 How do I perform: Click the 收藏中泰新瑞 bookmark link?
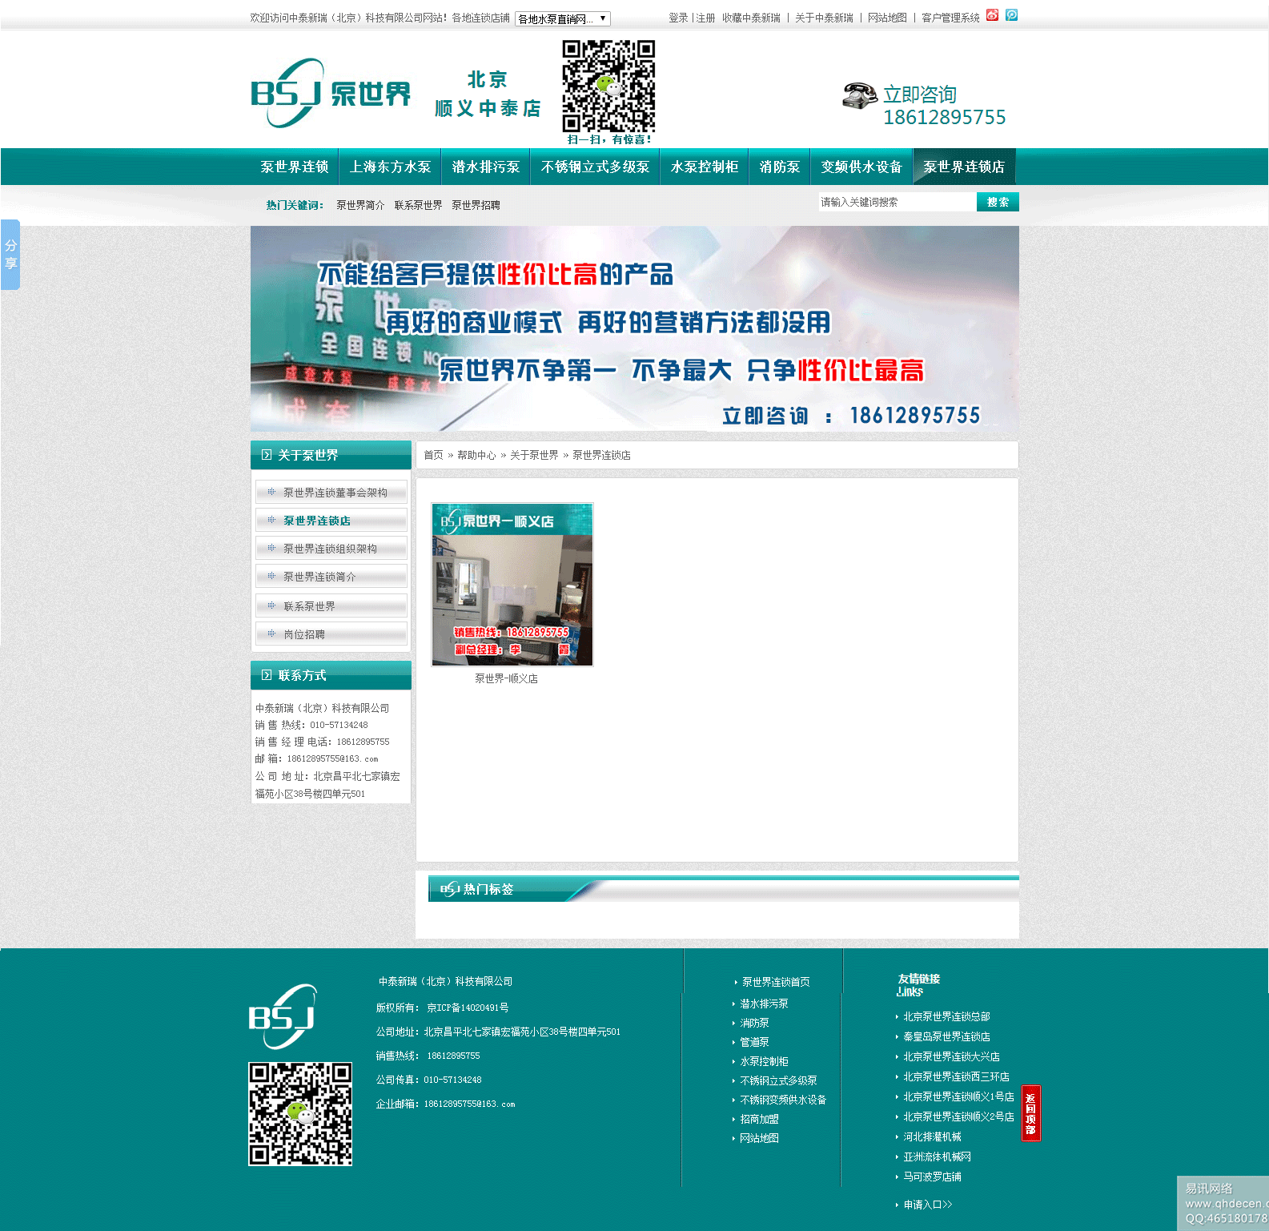coord(751,18)
